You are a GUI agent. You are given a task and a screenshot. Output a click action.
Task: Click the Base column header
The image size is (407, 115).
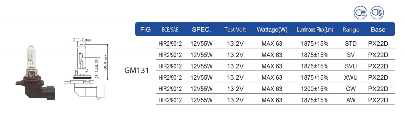click(378, 30)
